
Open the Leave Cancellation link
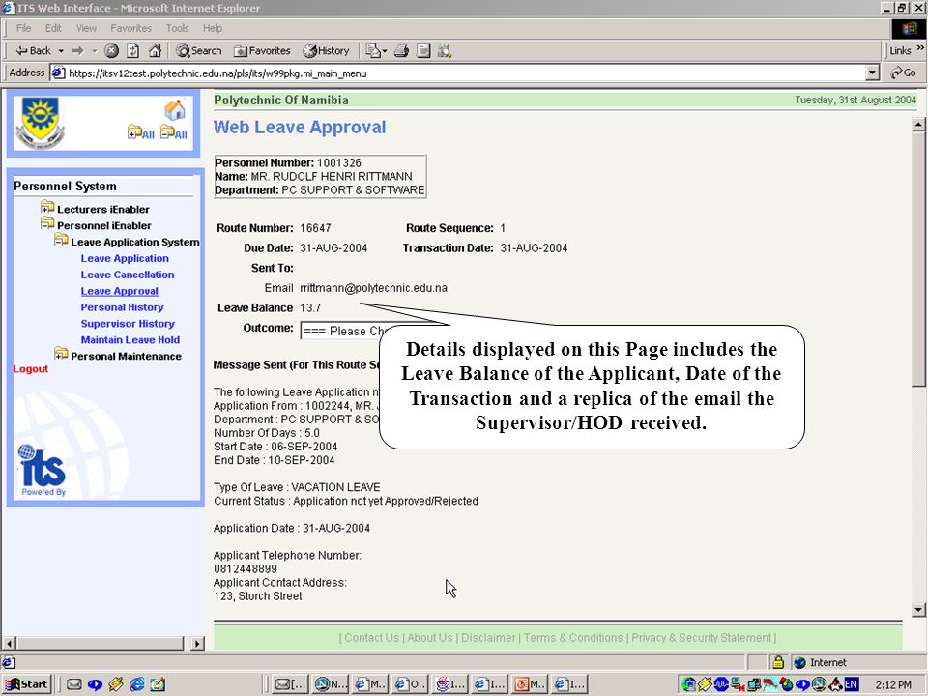coord(128,275)
